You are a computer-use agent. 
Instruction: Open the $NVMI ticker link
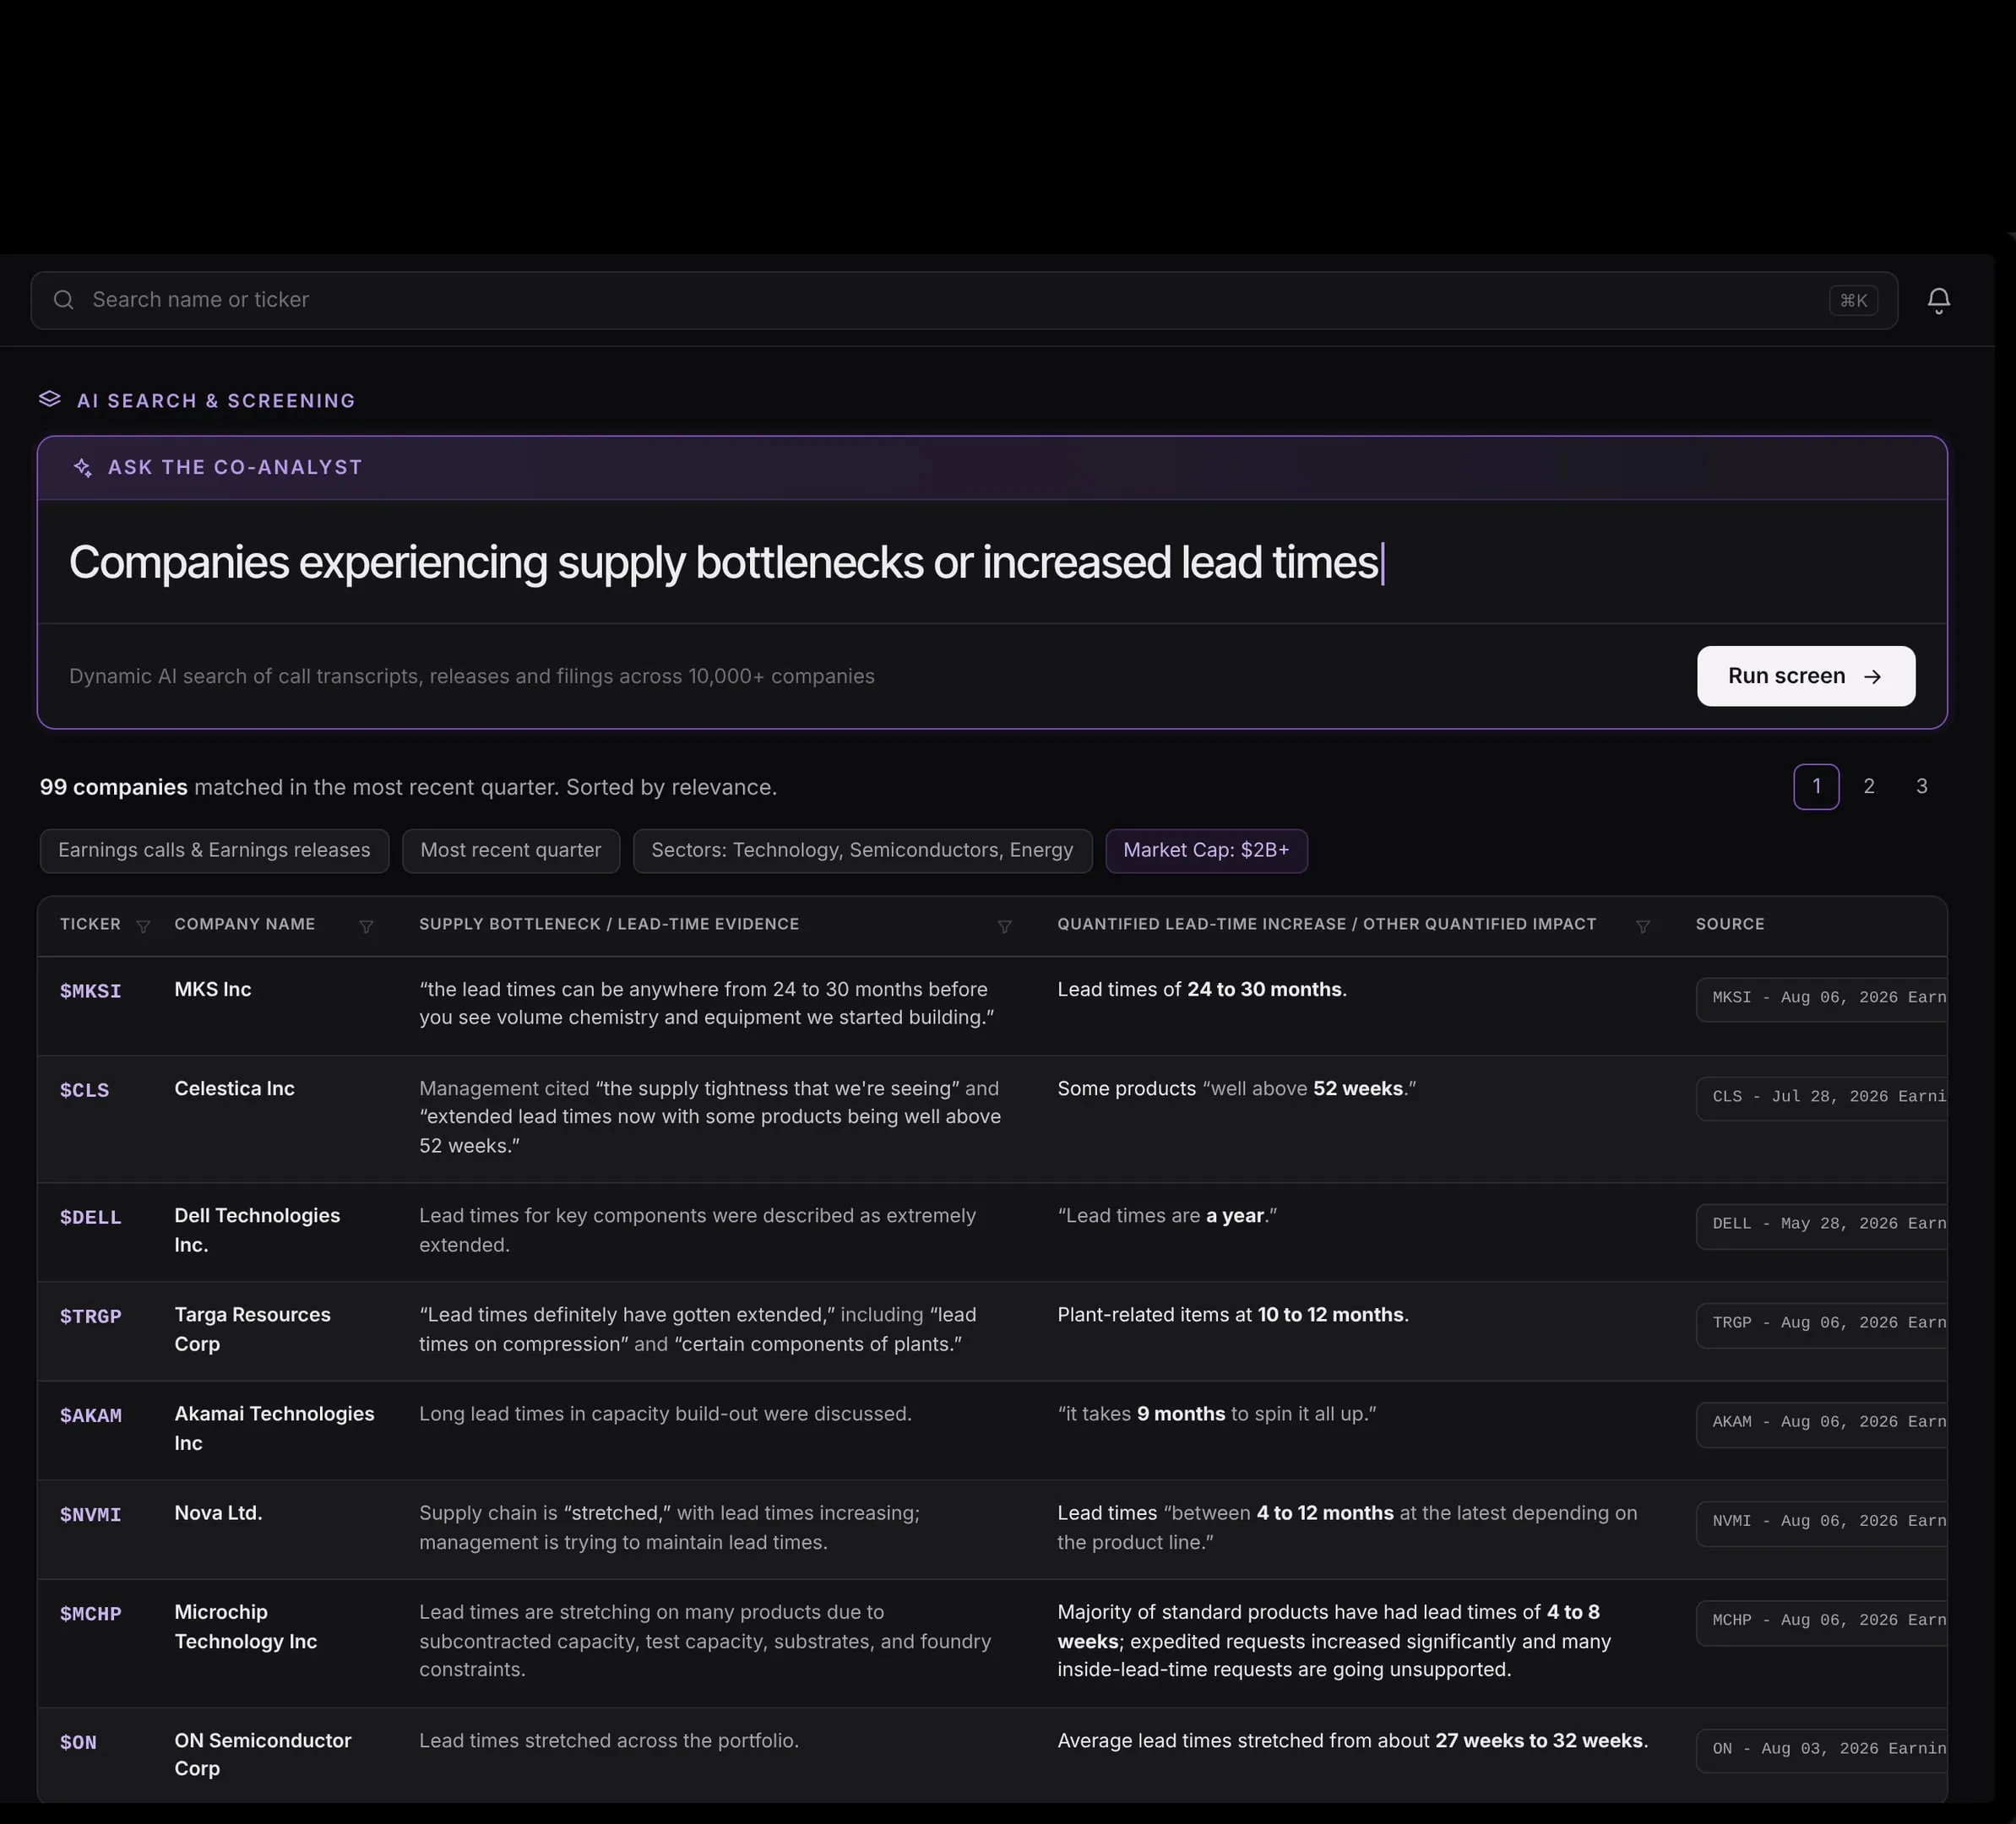[x=90, y=1514]
